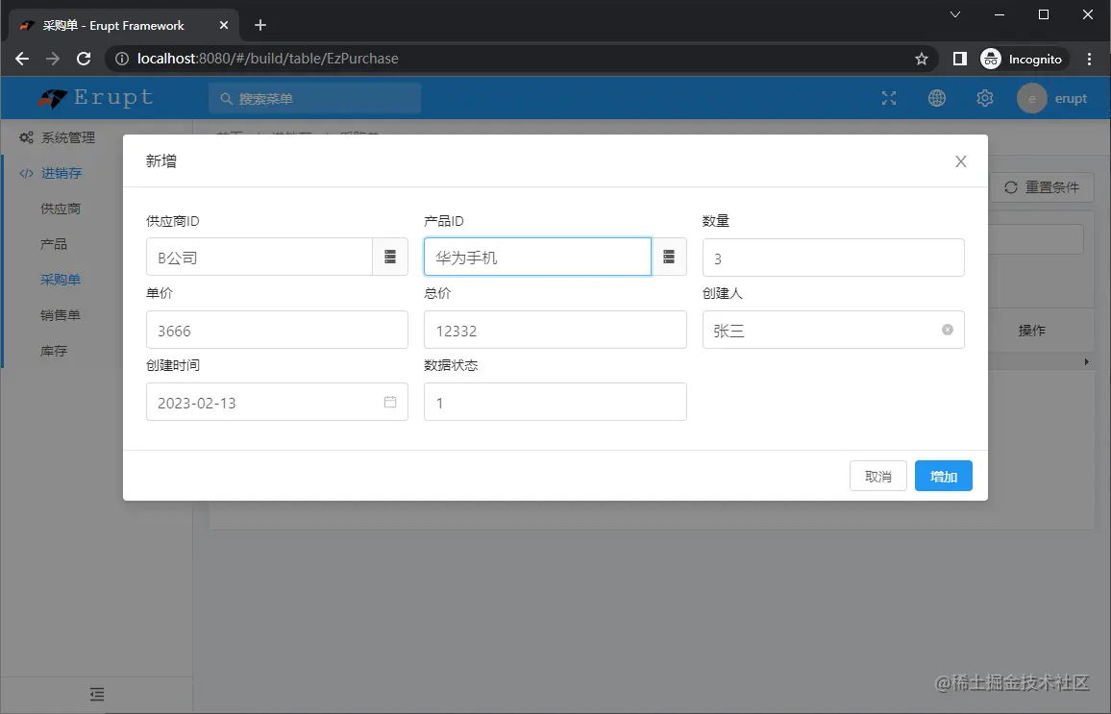Viewport: 1111px width, 714px height.
Task: Close the 采购单 browser tab
Action: [x=224, y=26]
